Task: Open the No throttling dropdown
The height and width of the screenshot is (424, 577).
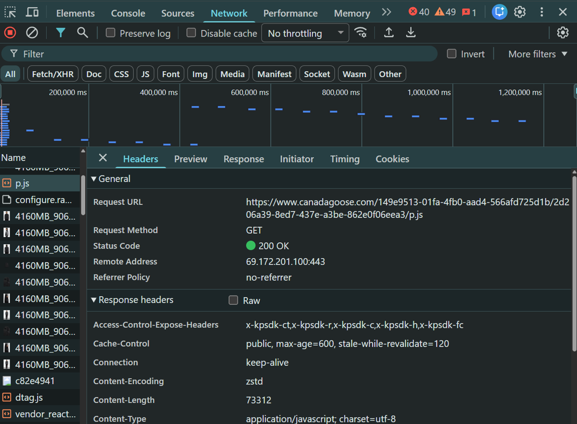Action: tap(305, 33)
